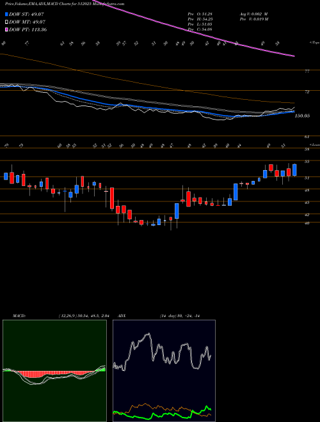The image size is (320, 422).
Task: Click the 'Pre C: 54.08' value
Action: (200, 29)
